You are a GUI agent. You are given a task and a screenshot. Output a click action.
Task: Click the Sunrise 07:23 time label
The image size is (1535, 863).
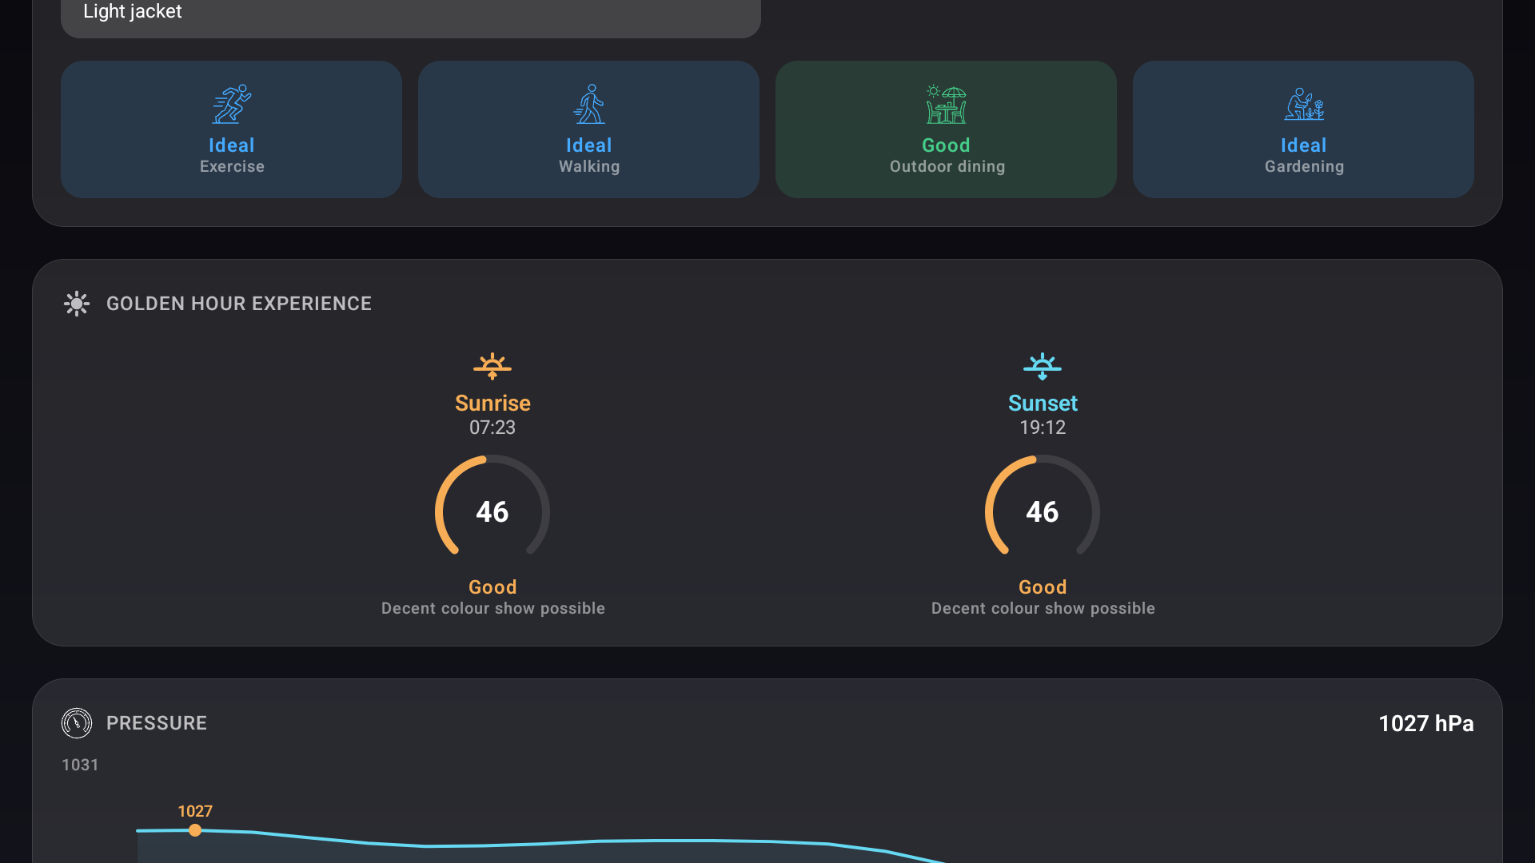[492, 428]
